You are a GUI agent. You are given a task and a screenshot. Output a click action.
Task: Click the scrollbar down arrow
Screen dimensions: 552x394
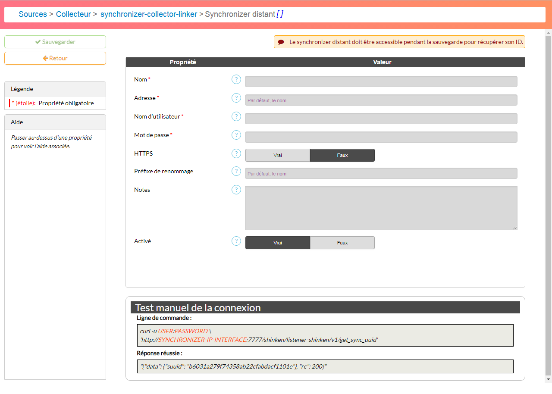[x=548, y=379]
